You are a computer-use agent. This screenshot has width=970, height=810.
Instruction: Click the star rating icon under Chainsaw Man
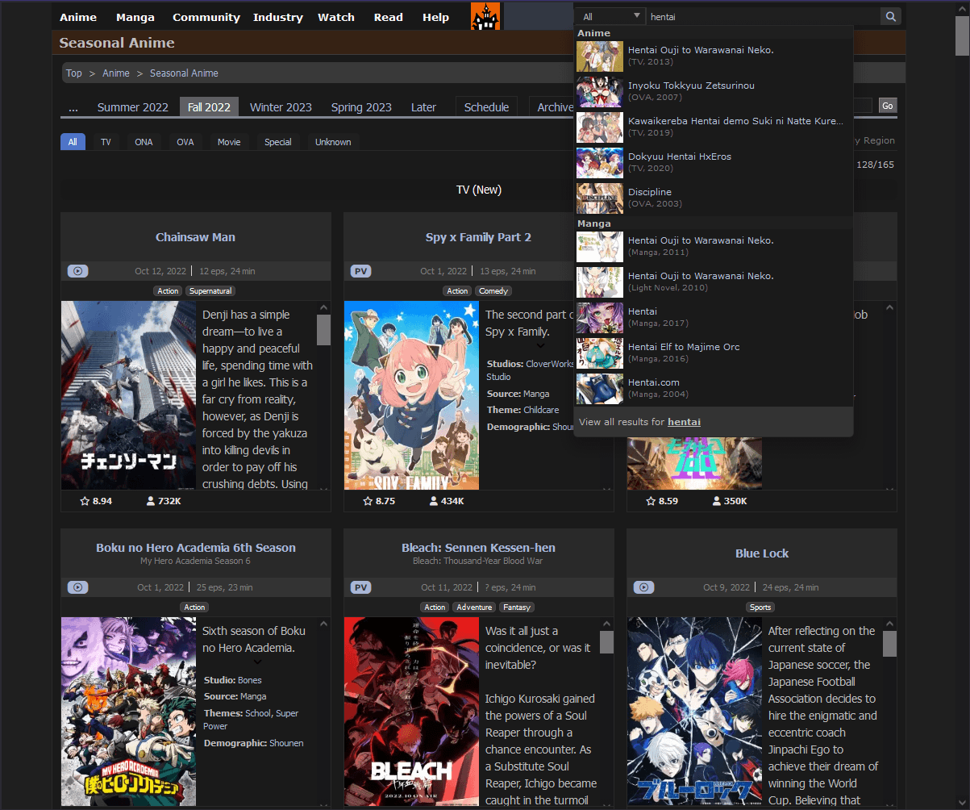pos(84,500)
